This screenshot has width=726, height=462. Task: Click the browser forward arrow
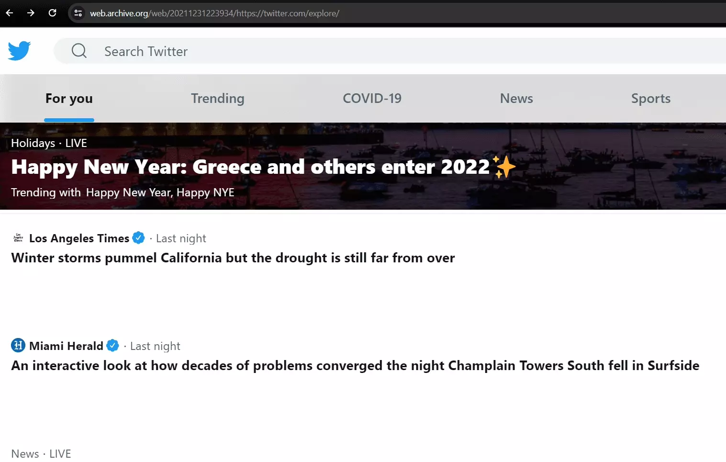point(31,13)
